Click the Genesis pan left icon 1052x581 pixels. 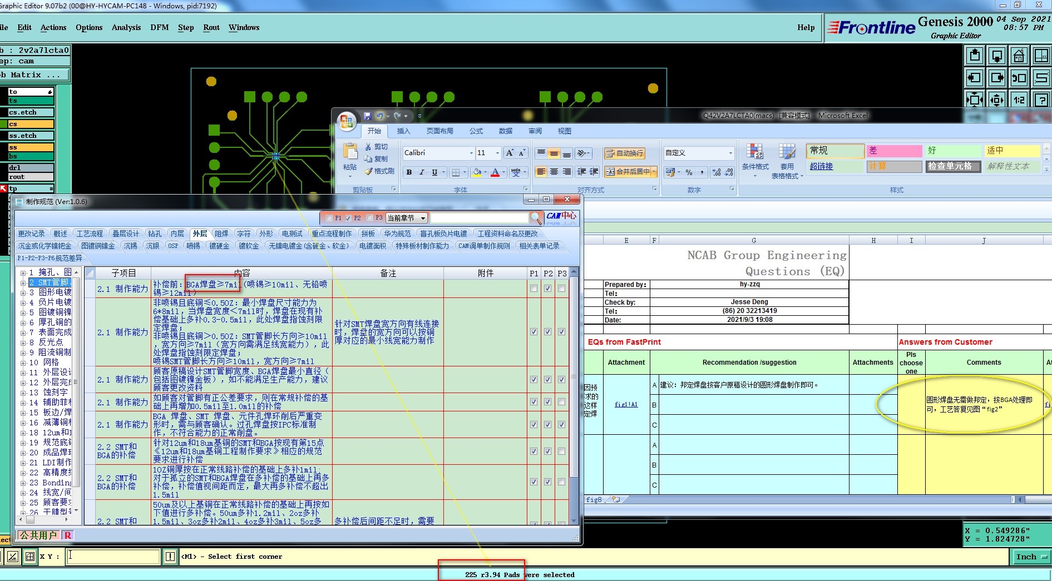click(x=974, y=78)
